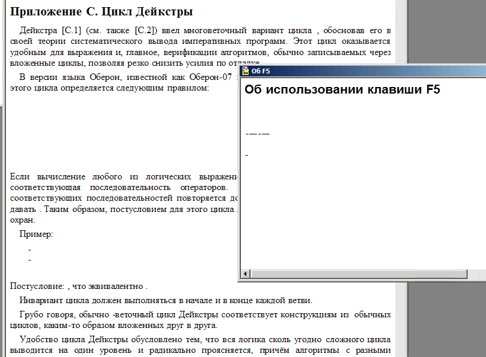Place the cursor in the "Если вычисление любого" paragraph
The height and width of the screenshot is (357, 486).
pos(119,177)
